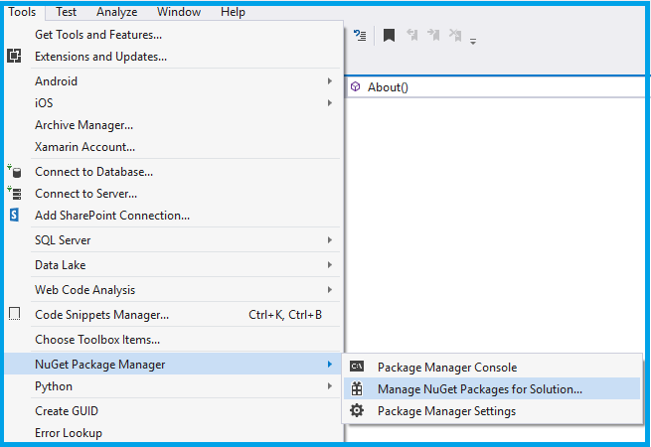The height and width of the screenshot is (447, 651).
Task: Click the Manage NuGet Packages gift icon
Action: click(357, 388)
